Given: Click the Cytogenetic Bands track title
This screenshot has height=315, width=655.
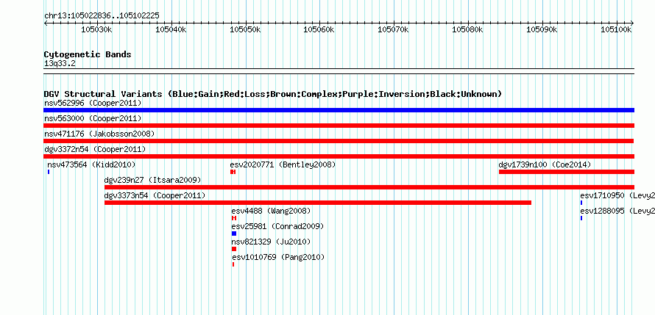Looking at the screenshot, I should [88, 54].
